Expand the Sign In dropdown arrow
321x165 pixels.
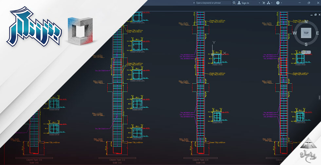pyautogui.click(x=259, y=3)
